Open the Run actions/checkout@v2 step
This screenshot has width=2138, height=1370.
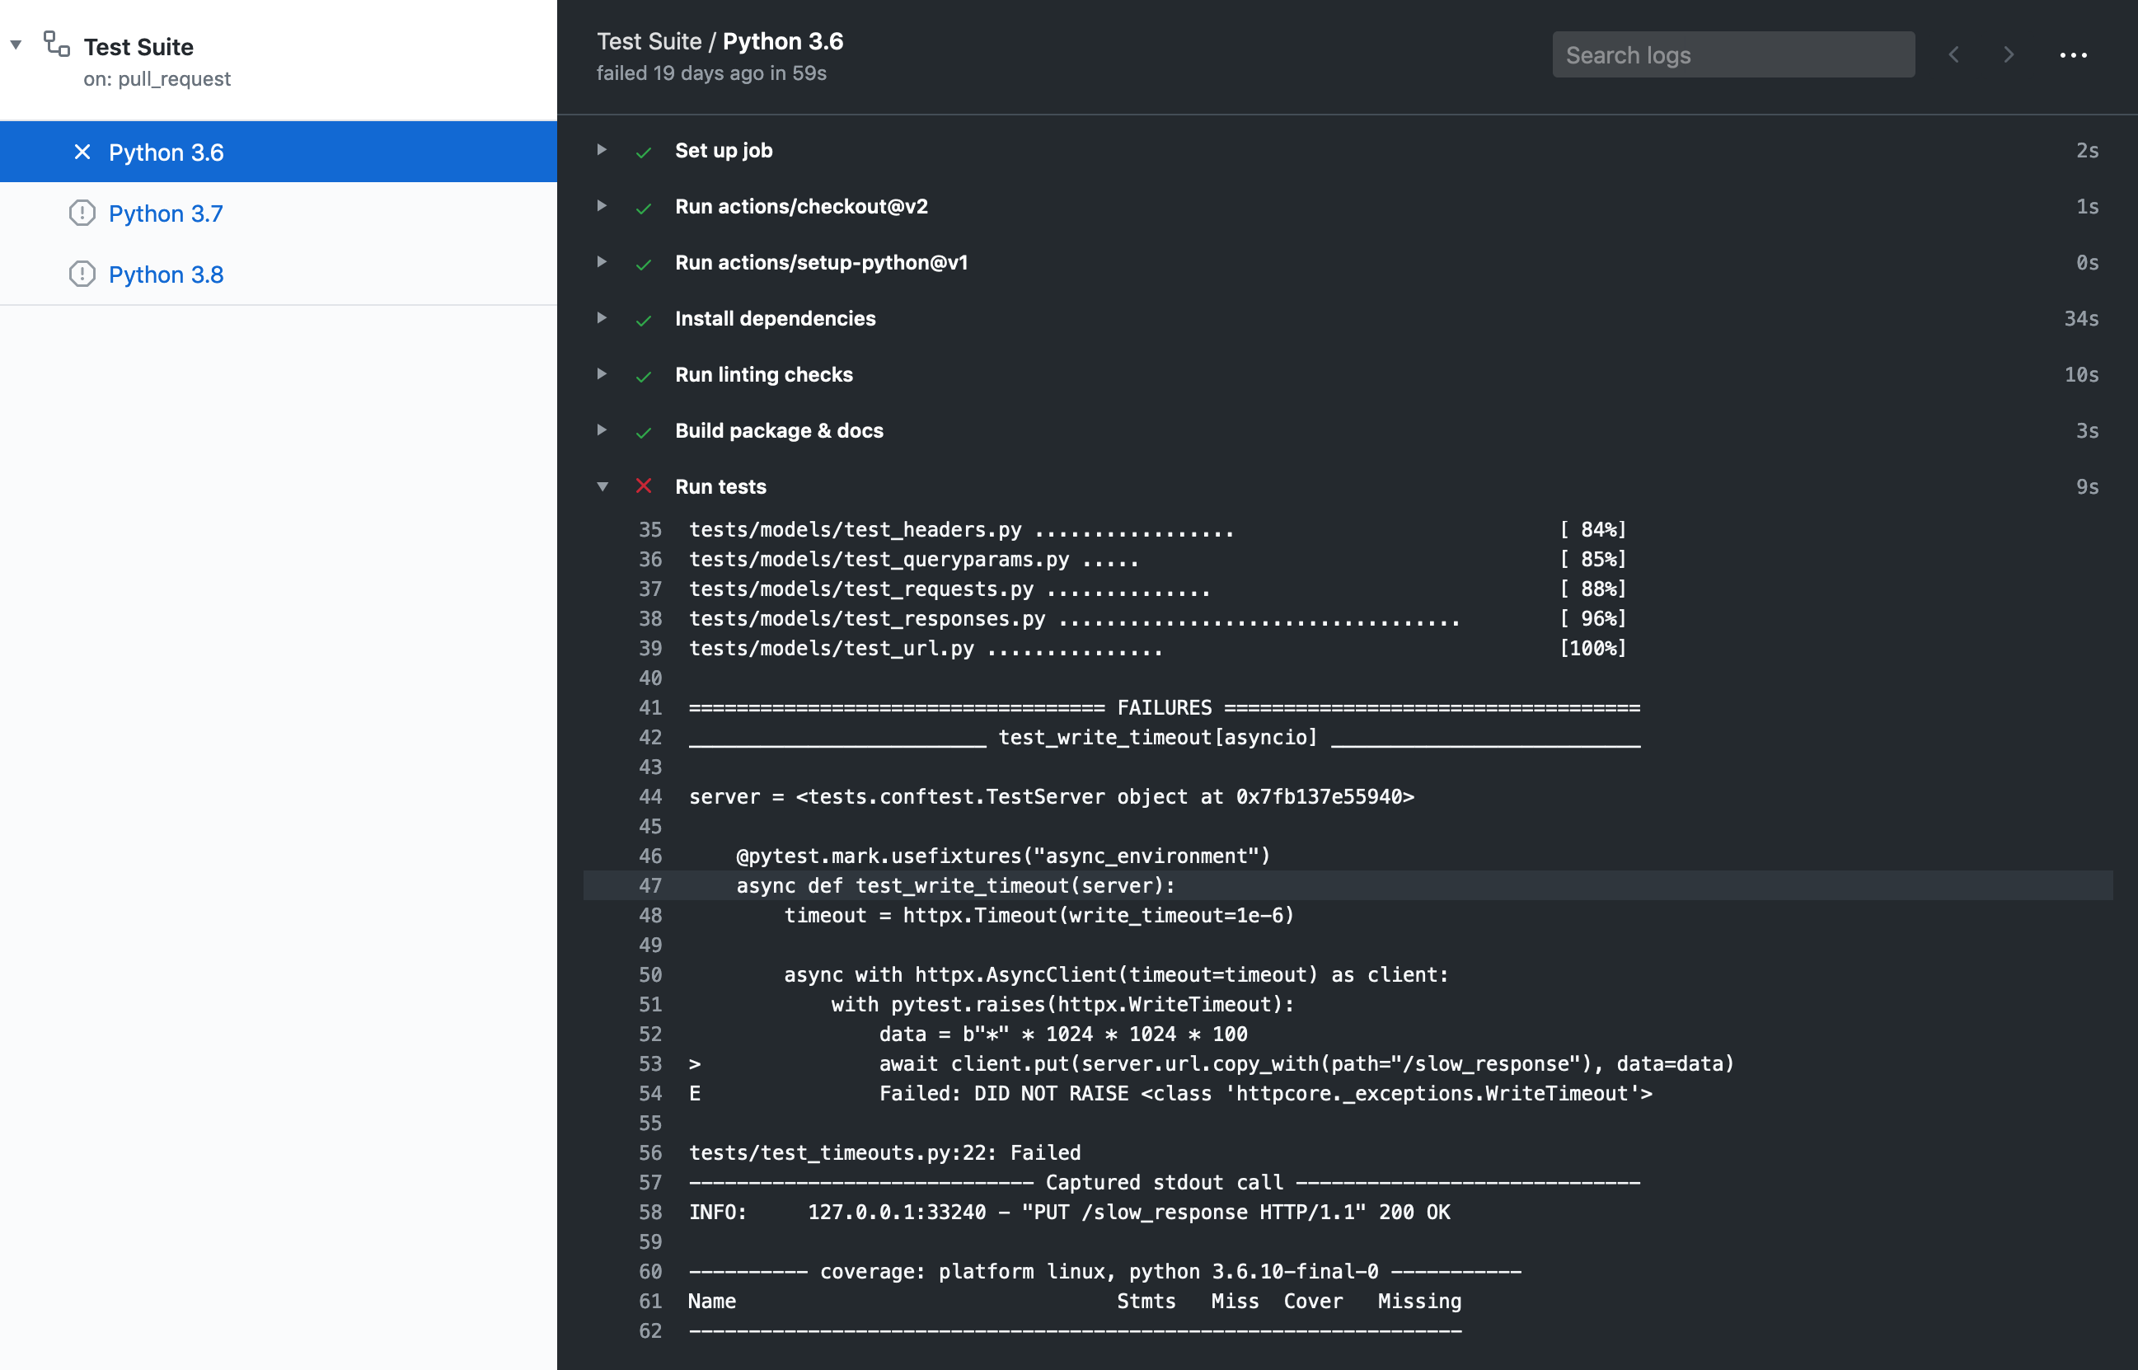(800, 206)
